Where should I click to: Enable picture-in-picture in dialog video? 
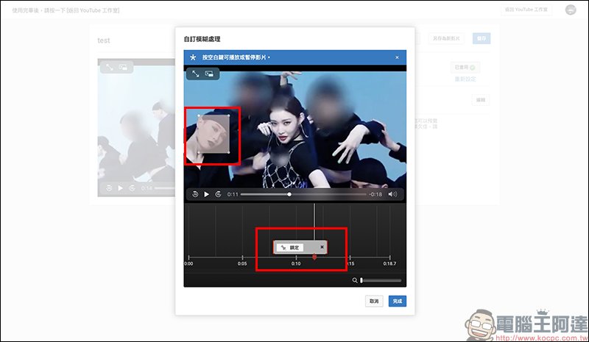point(209,74)
